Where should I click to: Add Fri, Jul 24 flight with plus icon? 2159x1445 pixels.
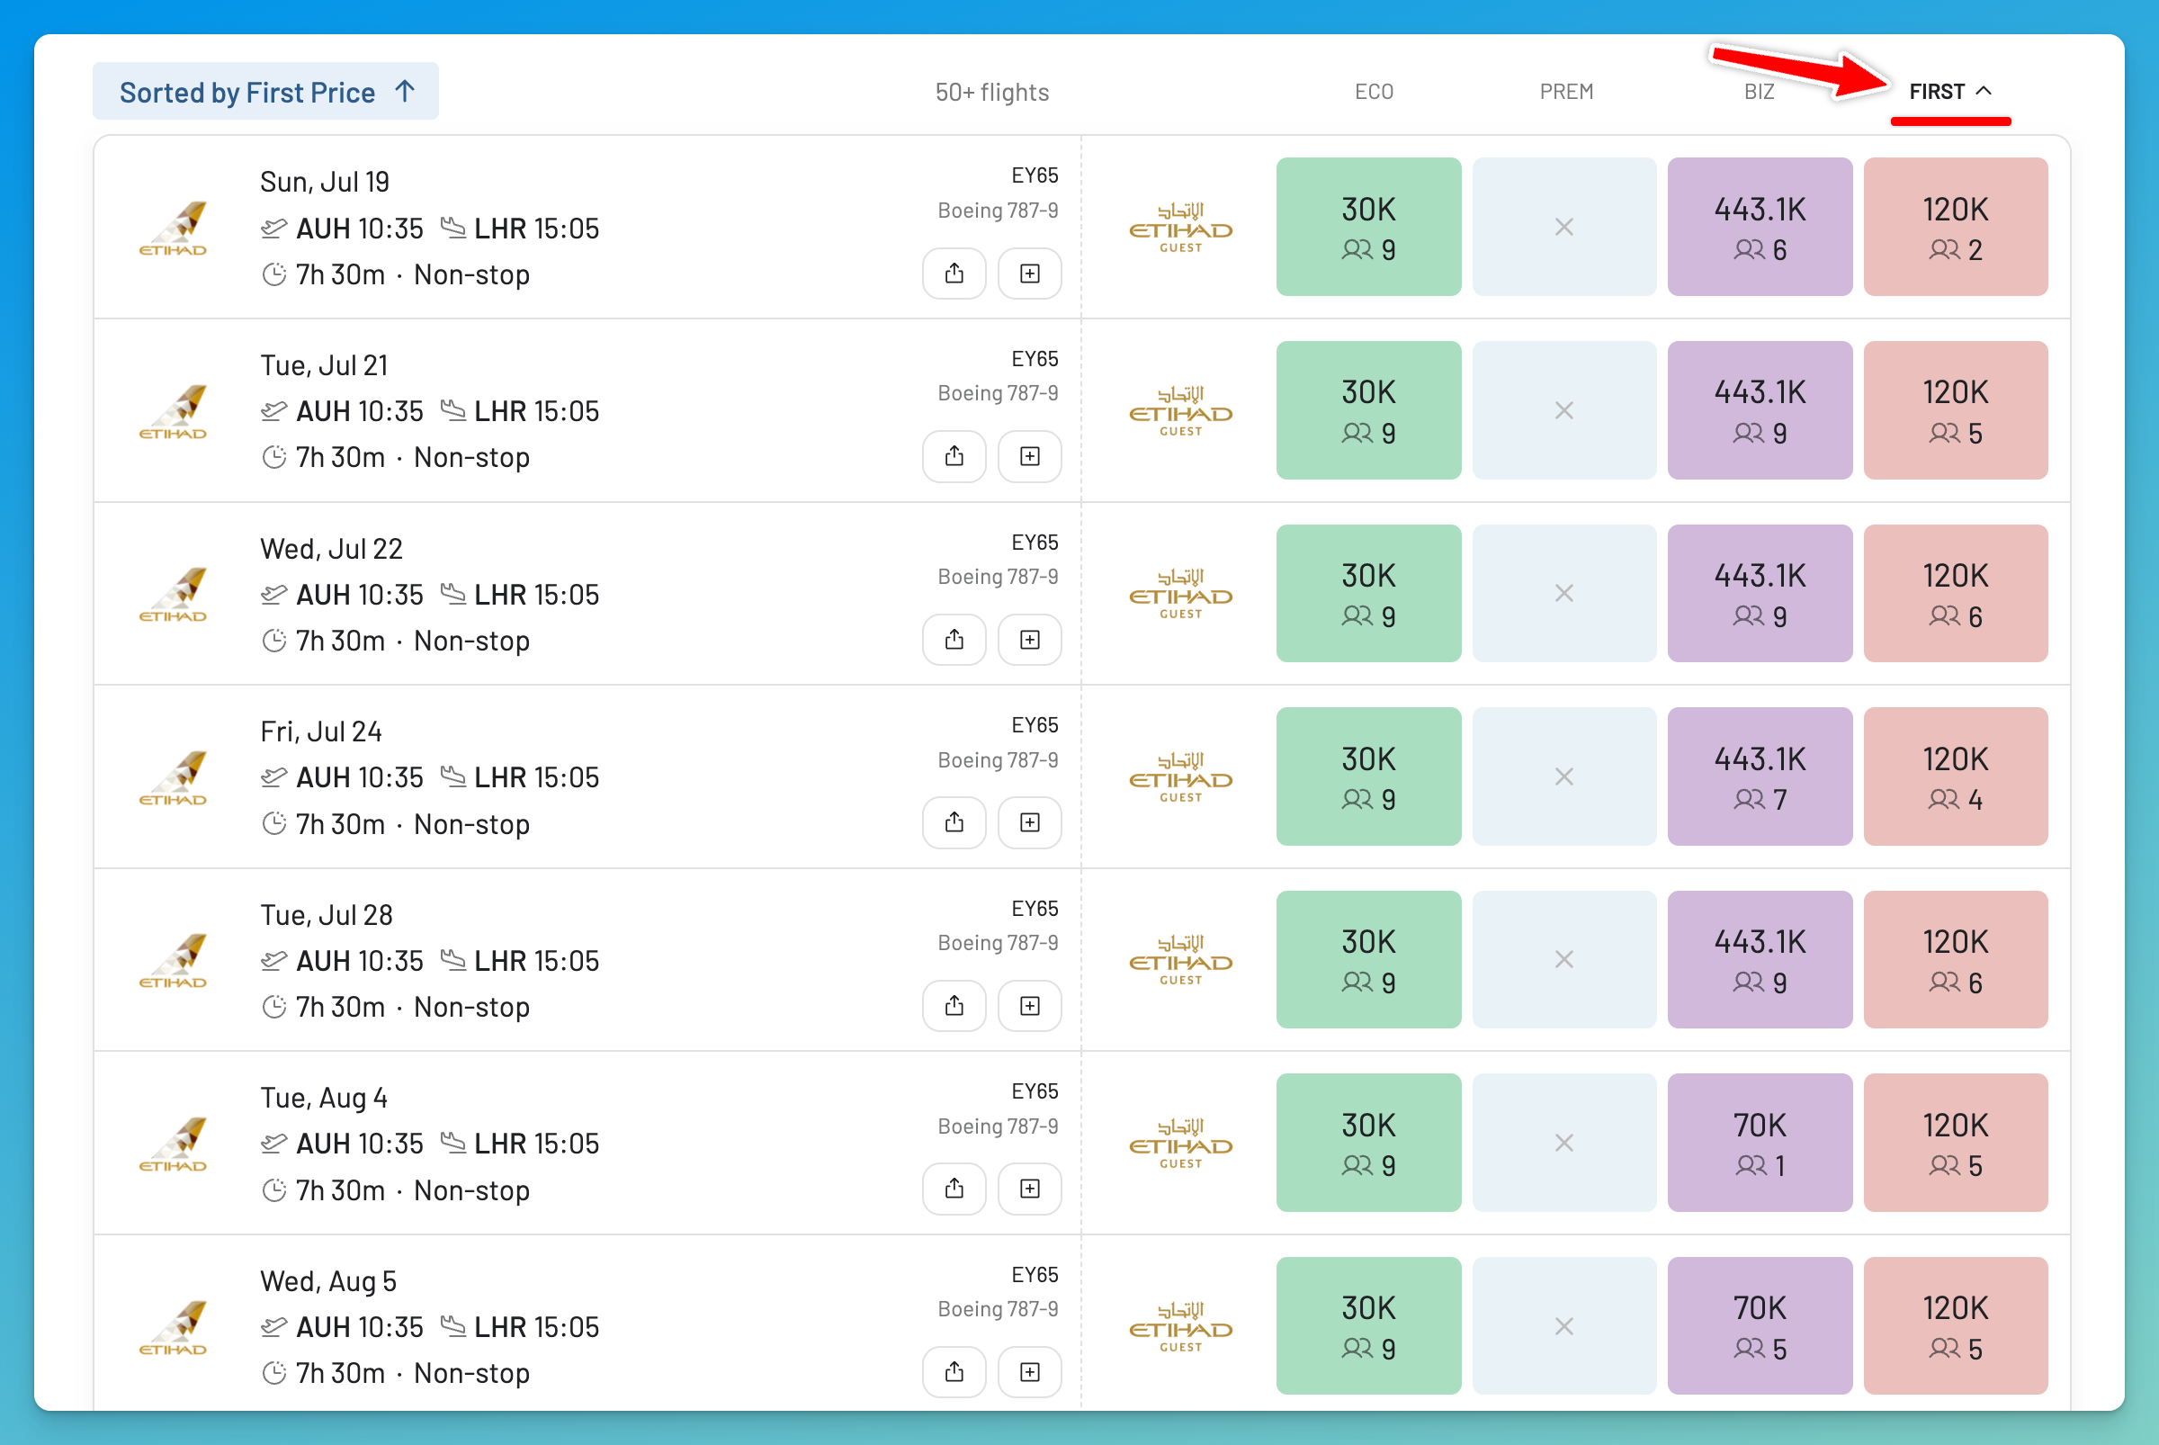click(x=1029, y=822)
